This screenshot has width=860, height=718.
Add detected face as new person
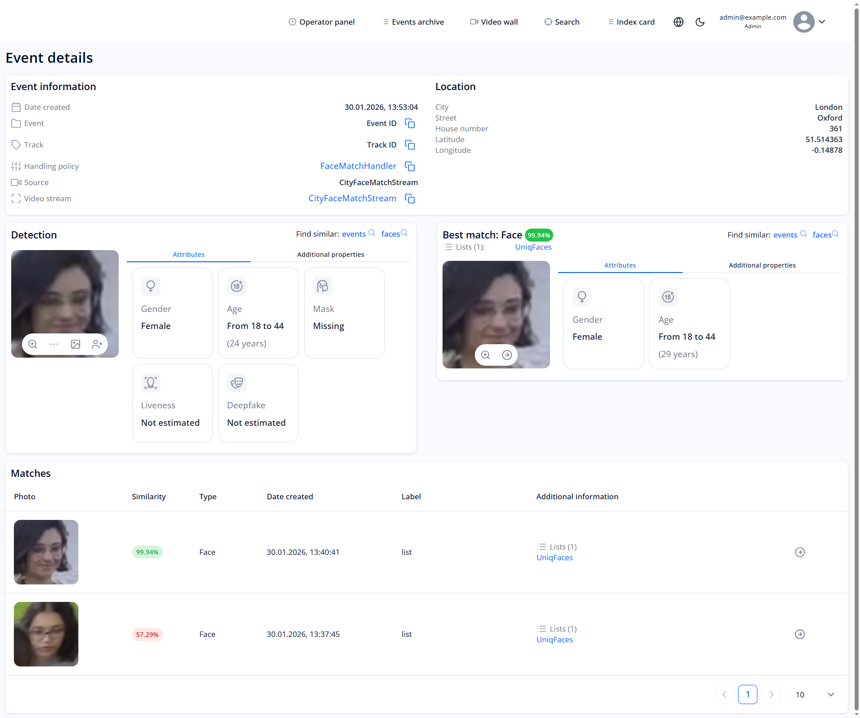(97, 344)
